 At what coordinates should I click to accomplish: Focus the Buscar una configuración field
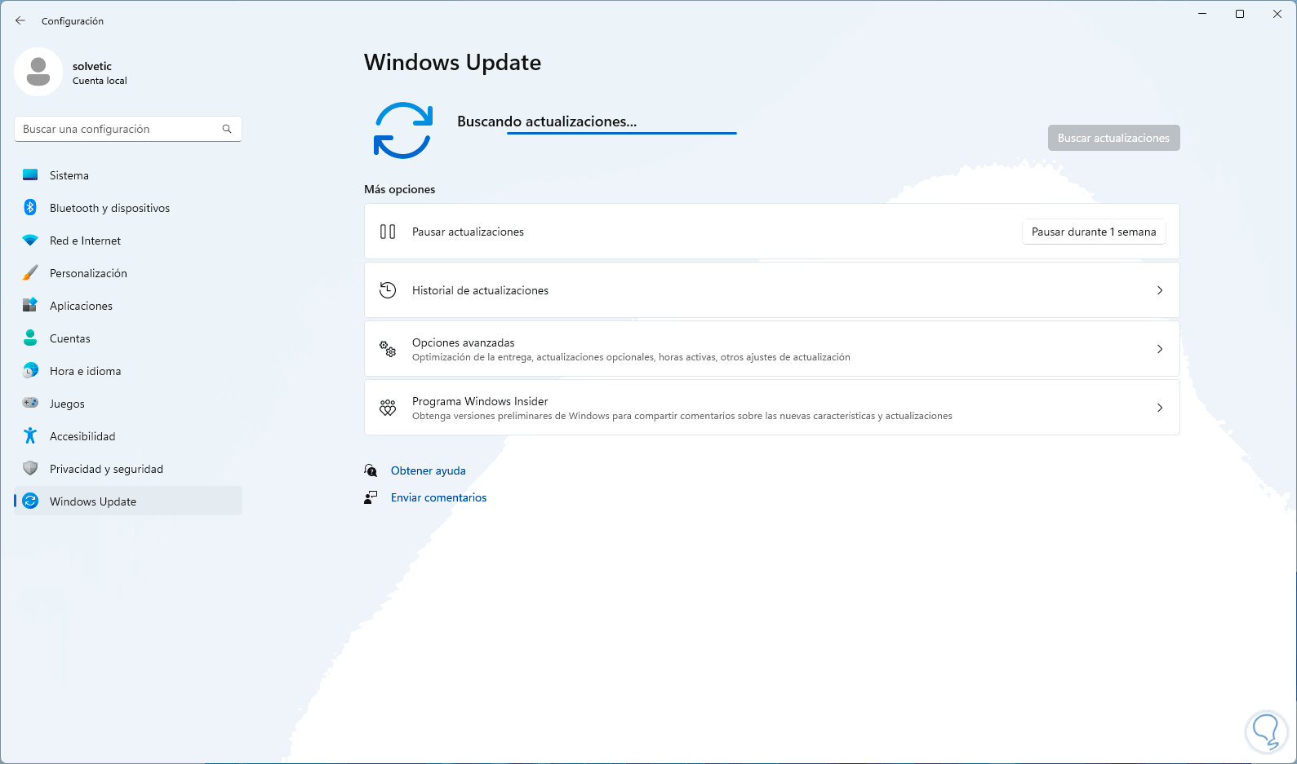128,129
